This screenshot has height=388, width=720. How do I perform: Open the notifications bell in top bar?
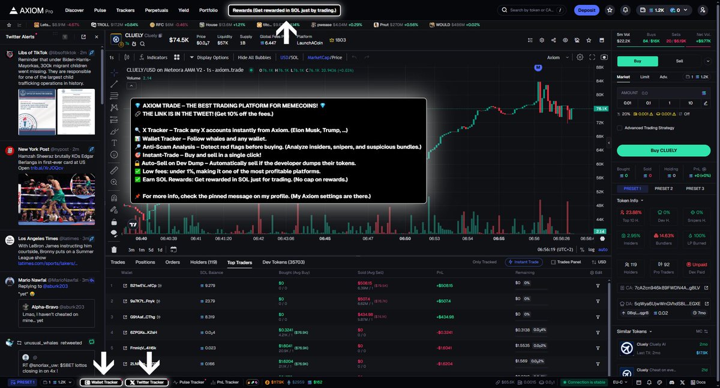click(626, 10)
